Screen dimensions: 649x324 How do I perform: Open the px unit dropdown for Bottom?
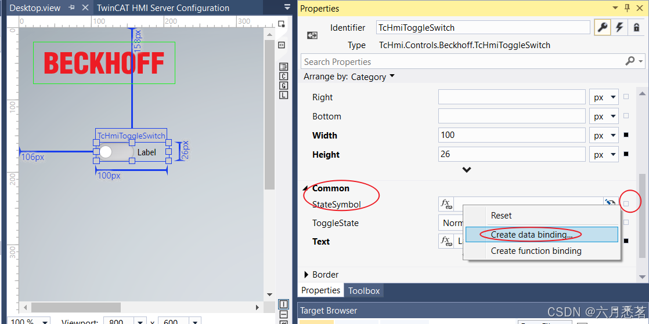tap(604, 116)
